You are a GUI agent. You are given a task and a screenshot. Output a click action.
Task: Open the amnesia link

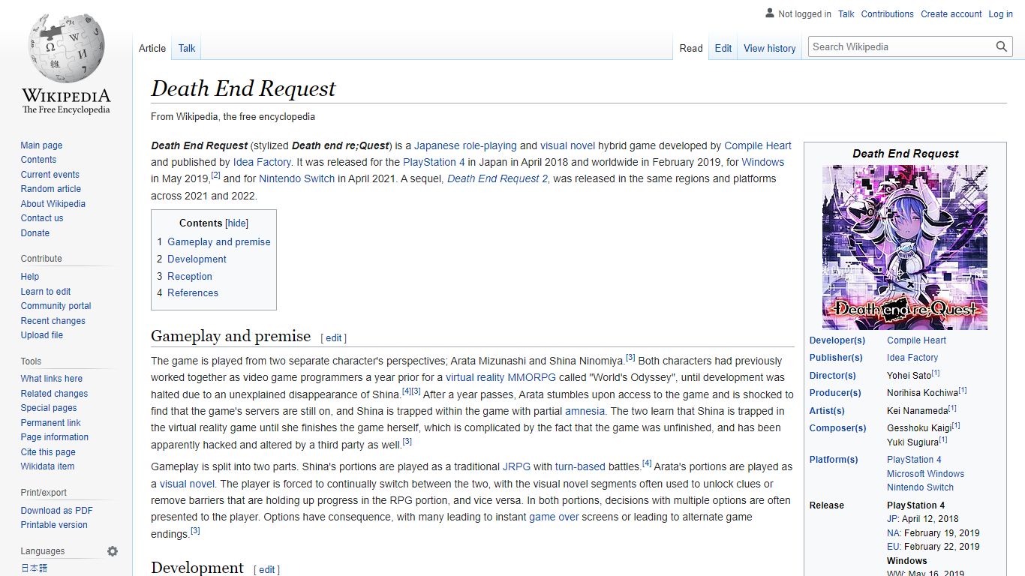pos(585,411)
